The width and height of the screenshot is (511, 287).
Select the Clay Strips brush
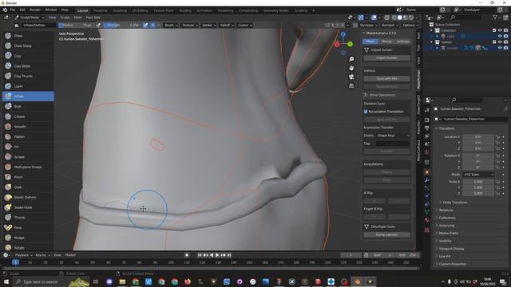[x=28, y=66]
